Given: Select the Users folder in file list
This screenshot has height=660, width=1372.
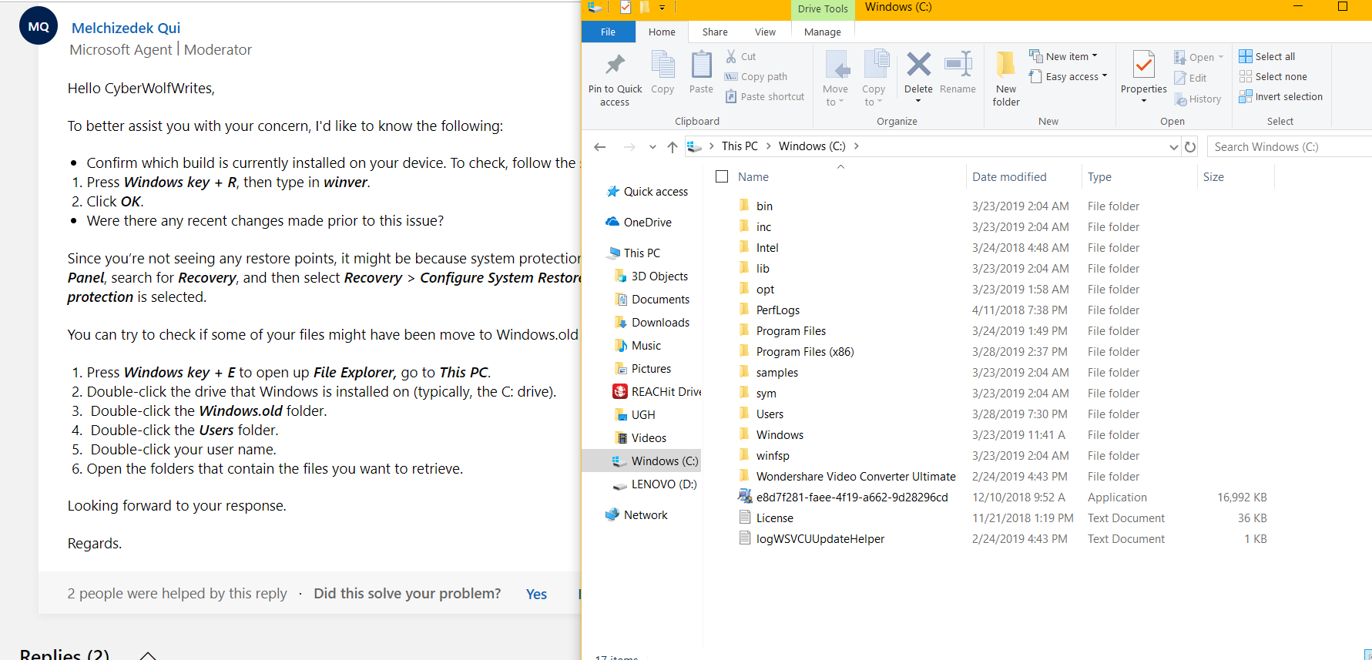Looking at the screenshot, I should tap(770, 414).
